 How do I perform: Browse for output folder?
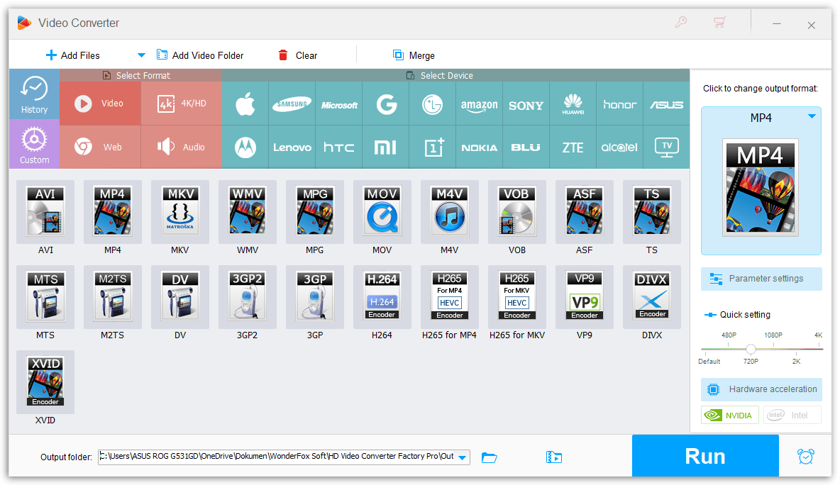489,457
